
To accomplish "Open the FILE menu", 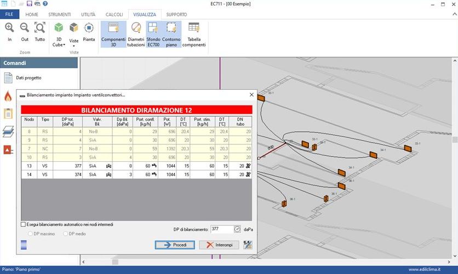I will 9,14.
